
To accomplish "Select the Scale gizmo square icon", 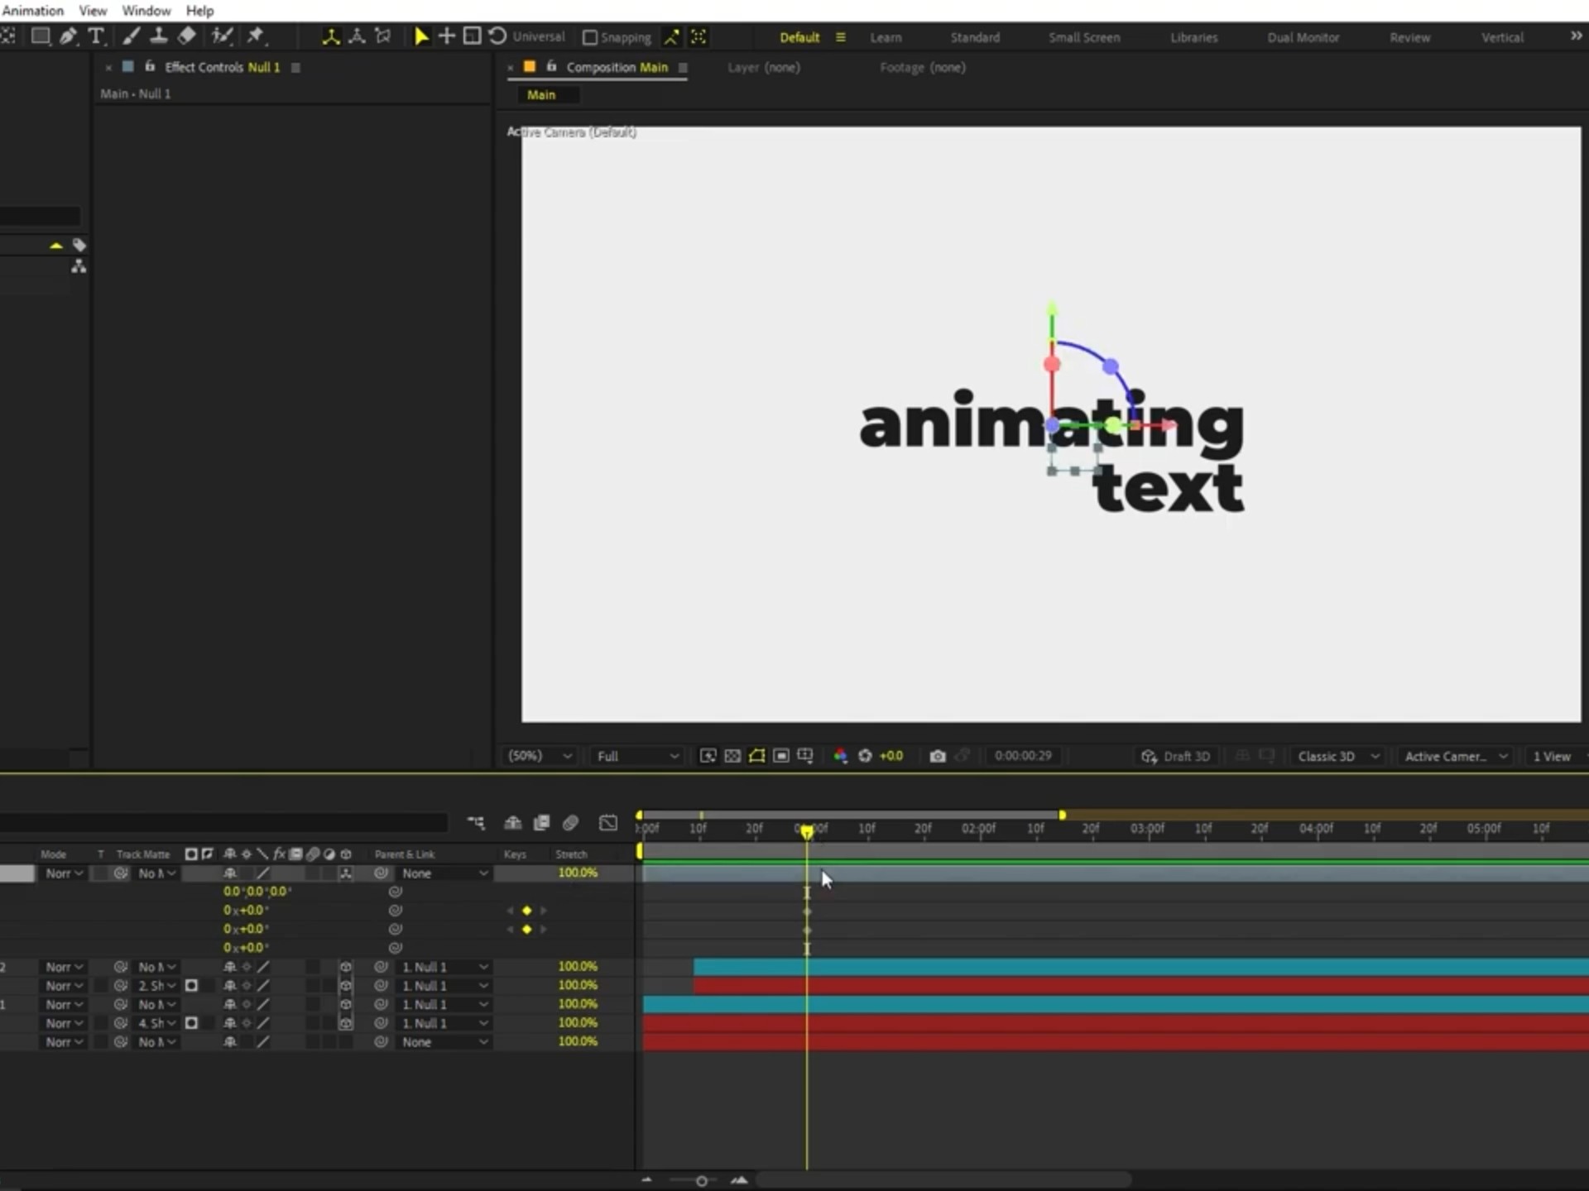I will tap(472, 36).
